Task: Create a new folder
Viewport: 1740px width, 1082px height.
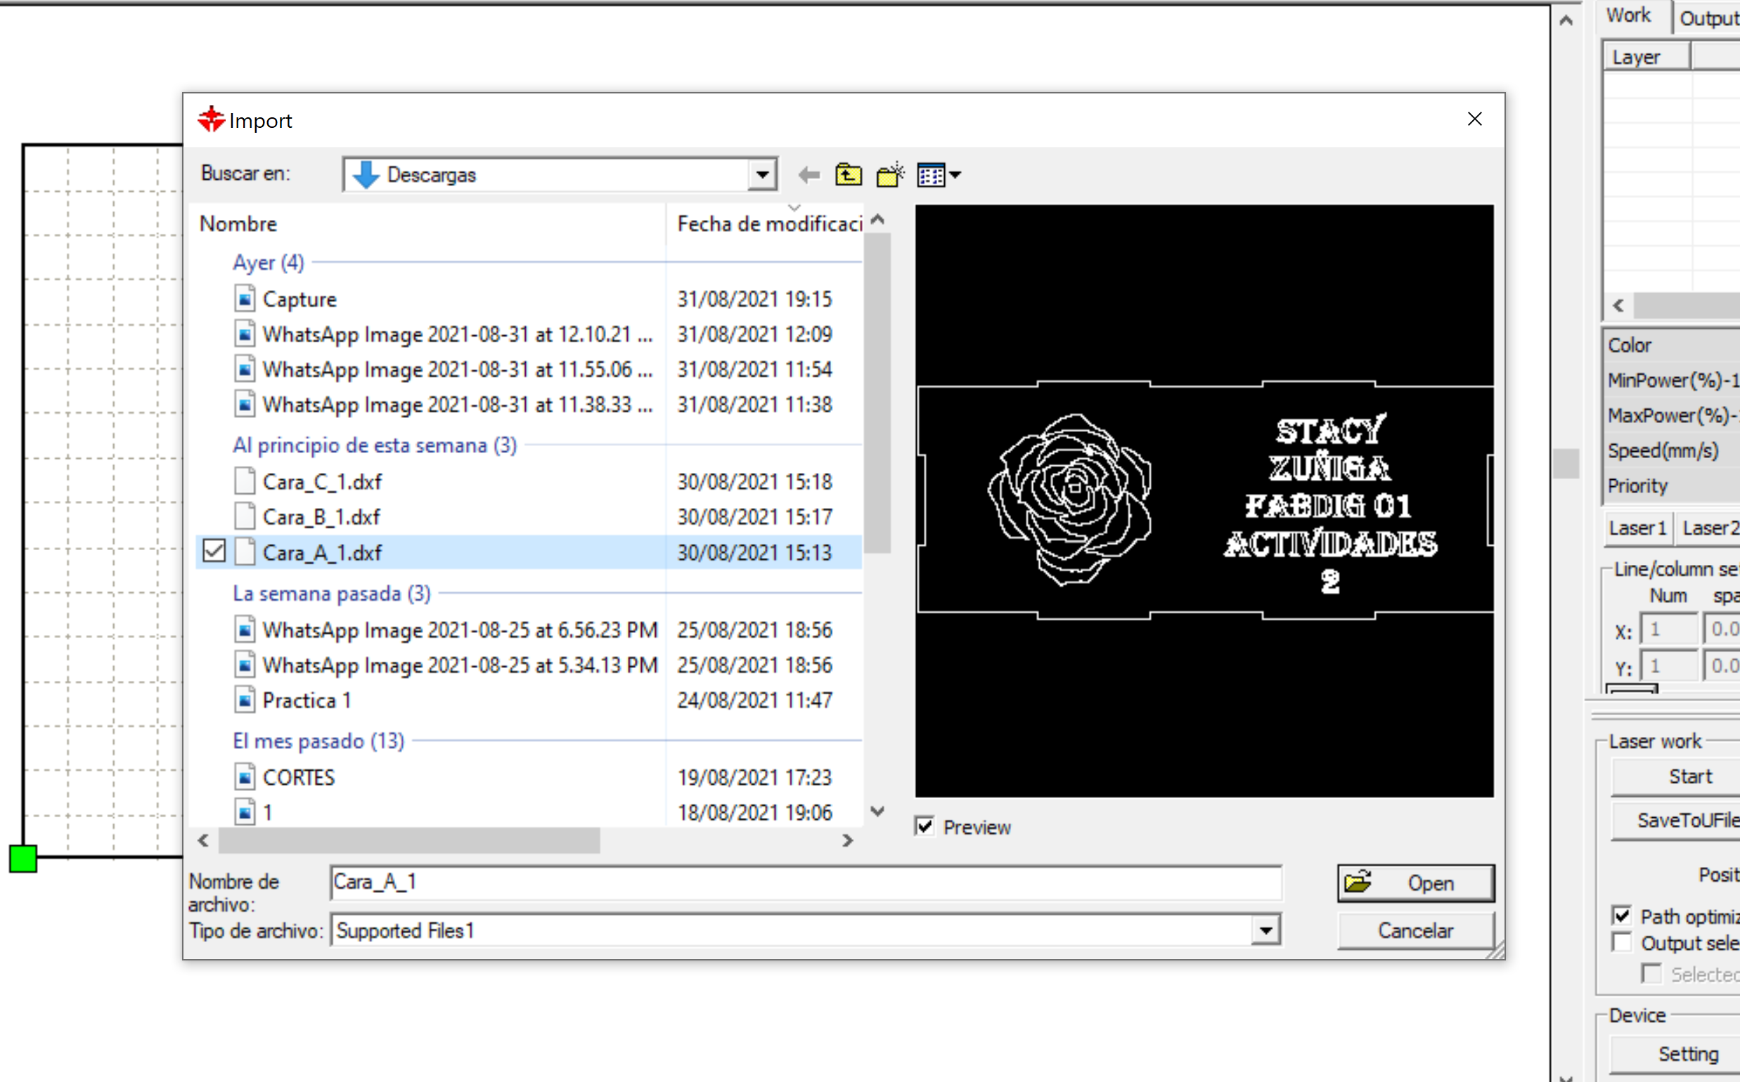Action: [889, 175]
